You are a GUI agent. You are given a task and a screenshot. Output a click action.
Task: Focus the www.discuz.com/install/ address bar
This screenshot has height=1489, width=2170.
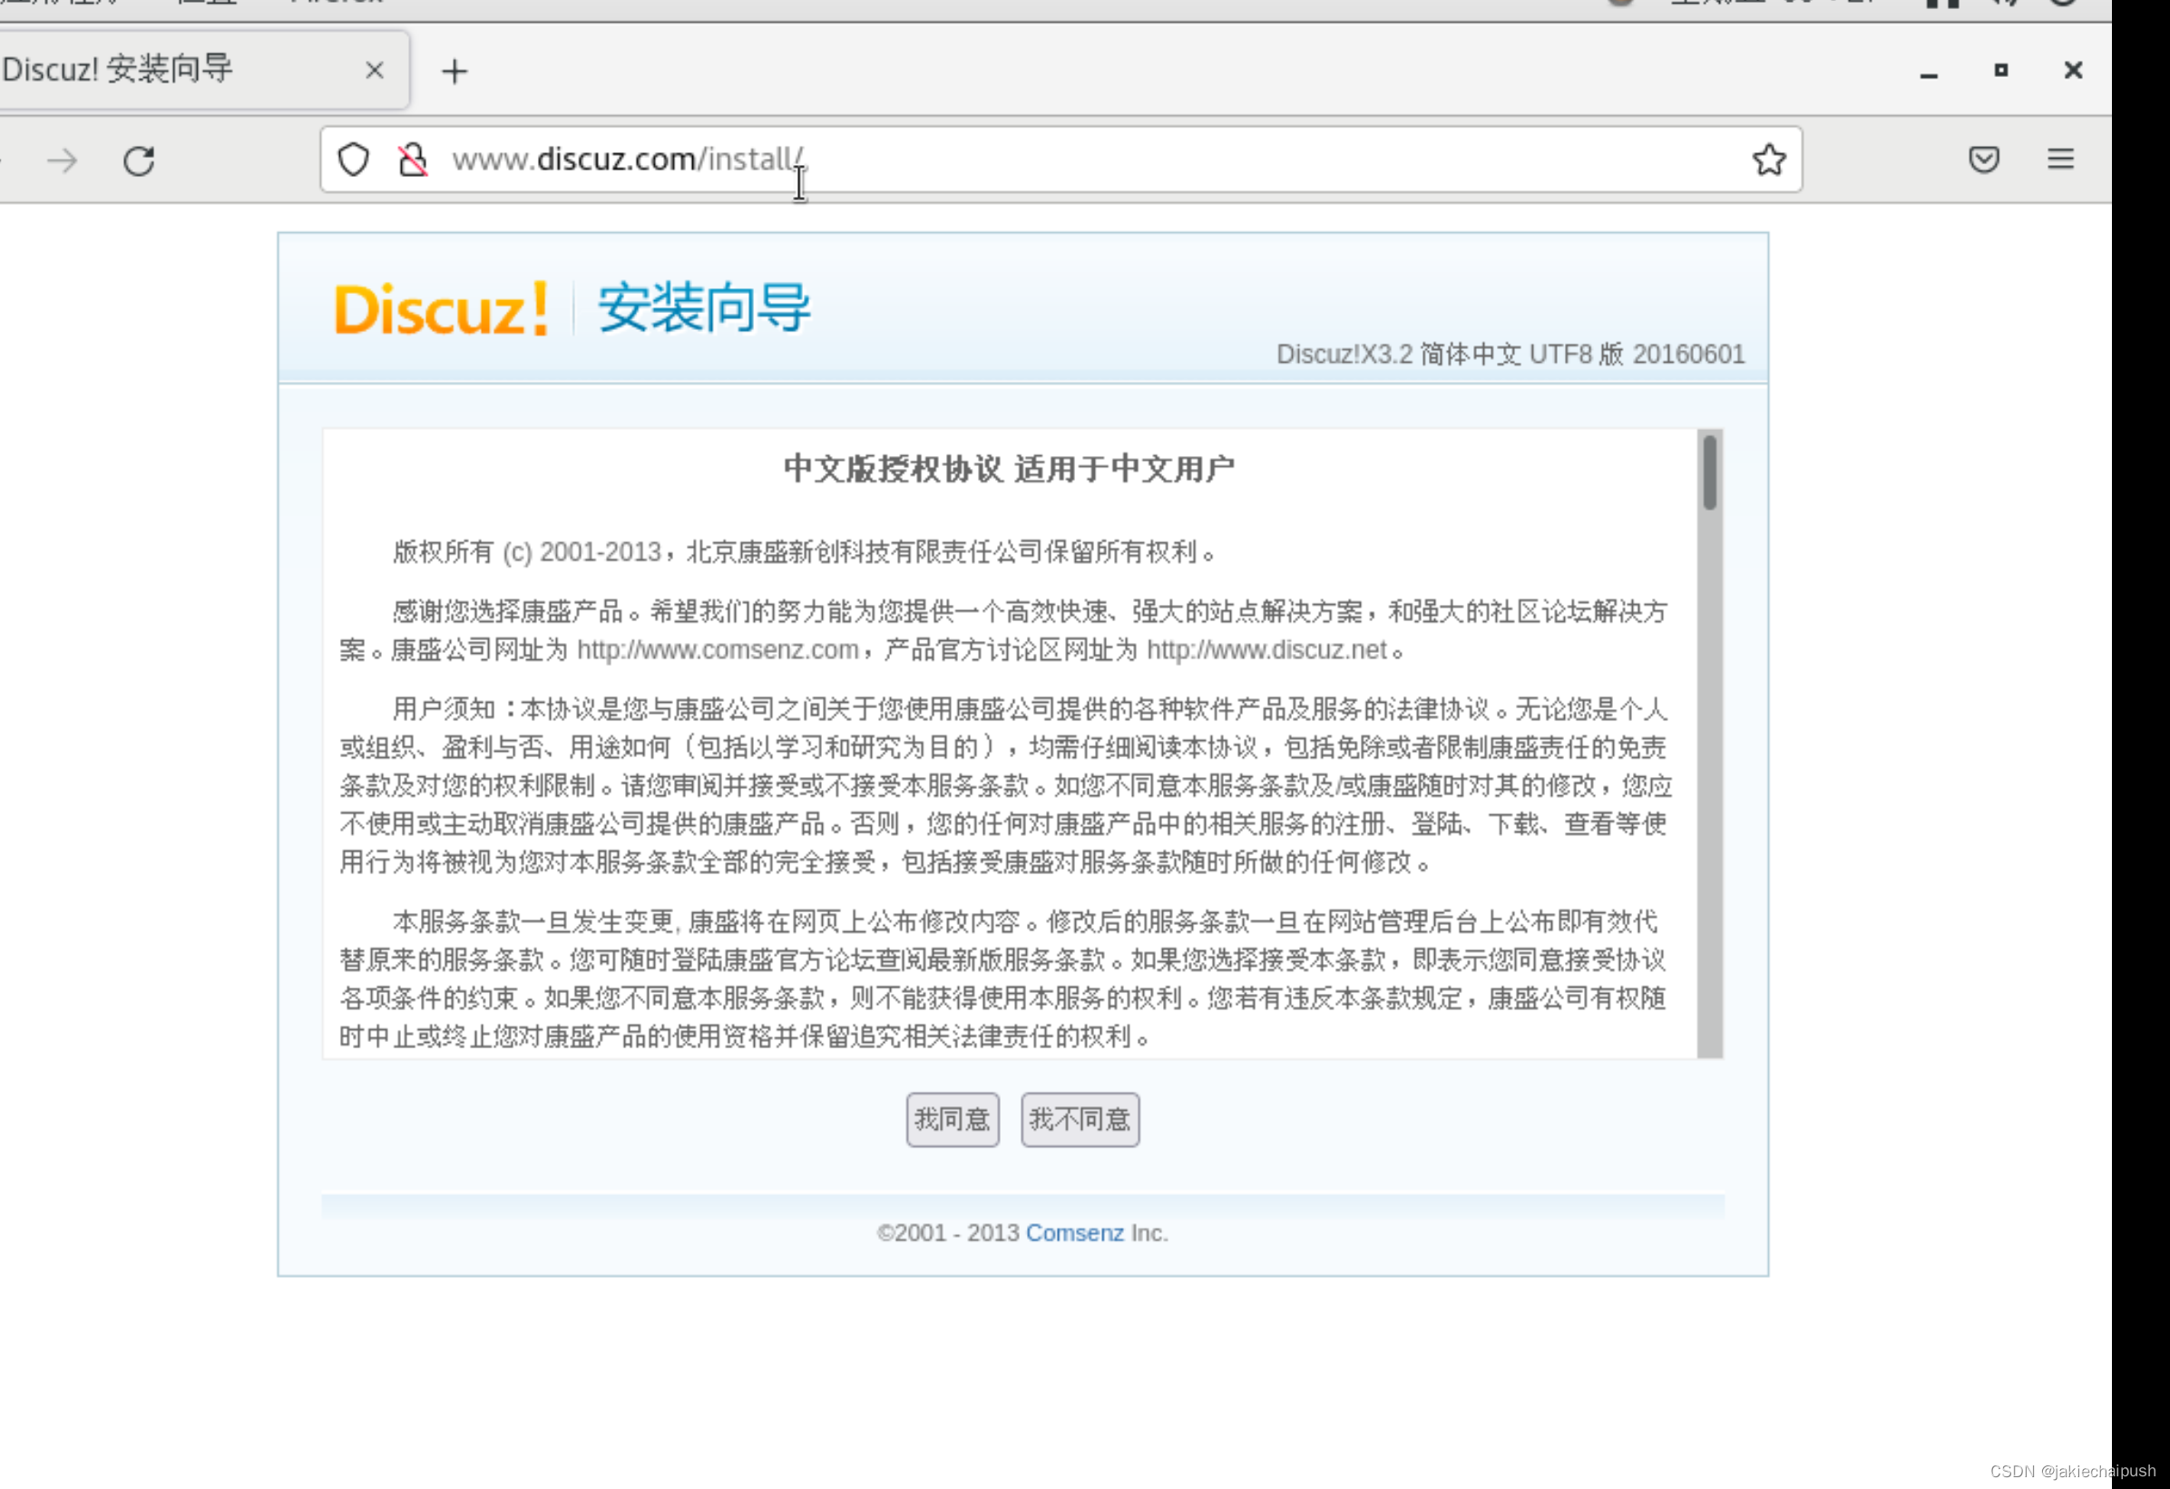pyautogui.click(x=1060, y=160)
